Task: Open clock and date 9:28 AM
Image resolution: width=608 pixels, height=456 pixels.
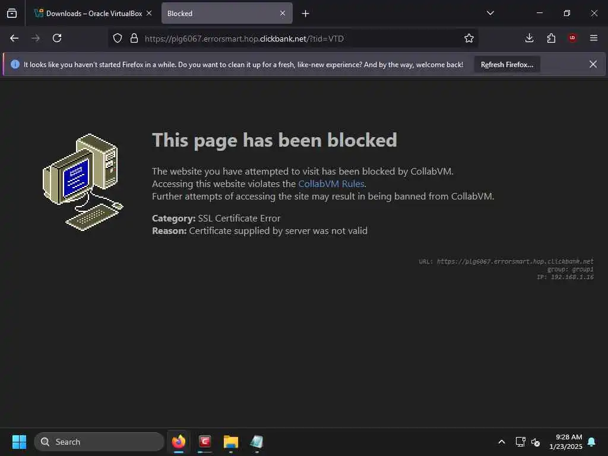Action: point(566,442)
